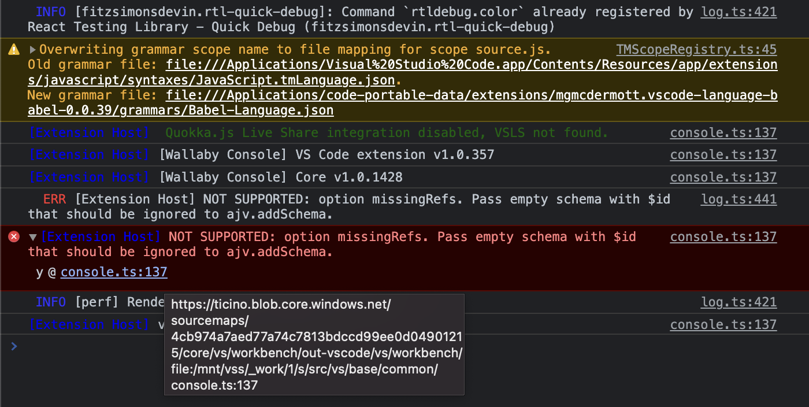Click the INFO badge on the perf Render message
Screen dimensions: 809x407
coord(51,301)
